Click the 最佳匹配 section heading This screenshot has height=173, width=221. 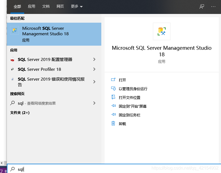17,18
